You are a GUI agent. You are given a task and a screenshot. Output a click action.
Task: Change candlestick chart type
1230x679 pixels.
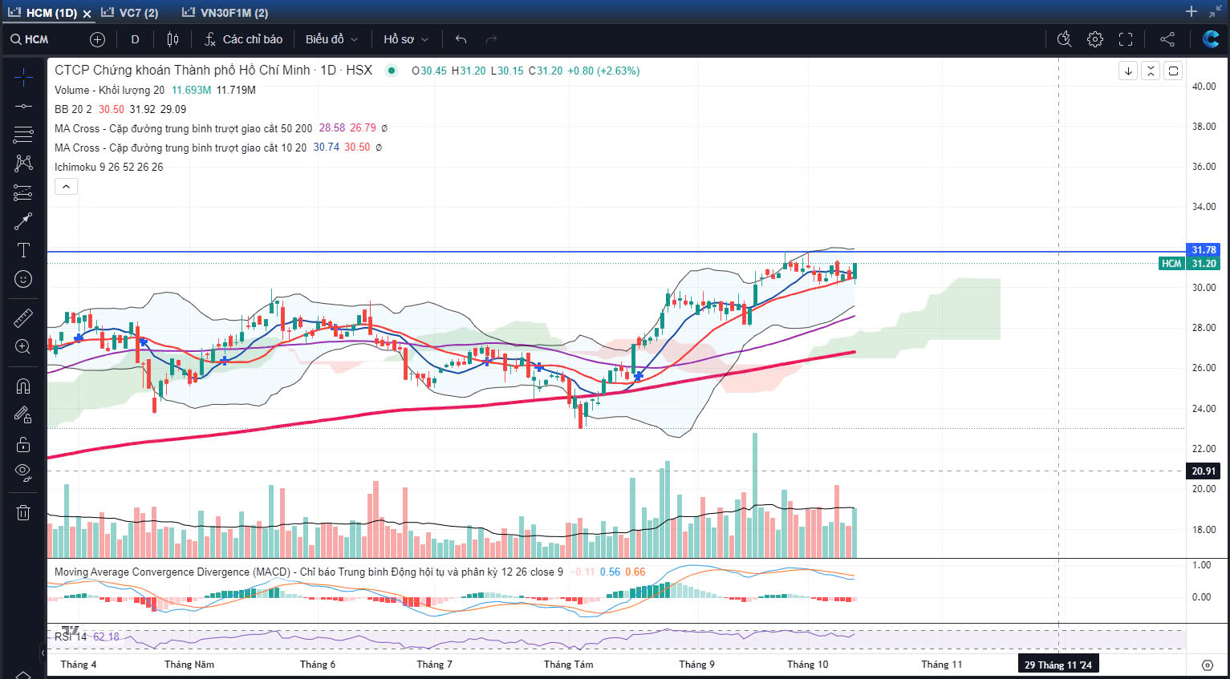click(173, 39)
